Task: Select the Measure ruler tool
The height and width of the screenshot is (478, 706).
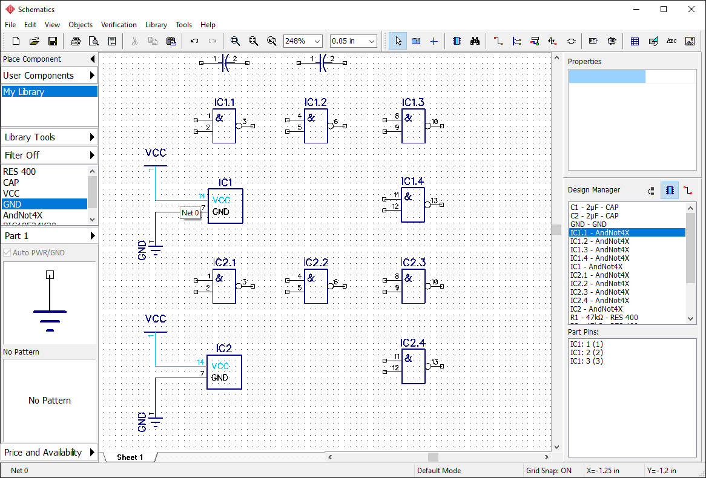Action: pos(416,41)
